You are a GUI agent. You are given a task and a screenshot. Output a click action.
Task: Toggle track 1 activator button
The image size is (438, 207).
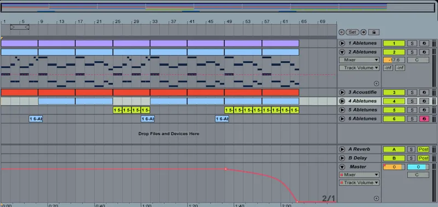[x=394, y=44]
